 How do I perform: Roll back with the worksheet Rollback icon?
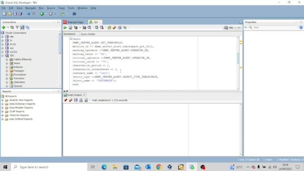[x=102, y=28]
